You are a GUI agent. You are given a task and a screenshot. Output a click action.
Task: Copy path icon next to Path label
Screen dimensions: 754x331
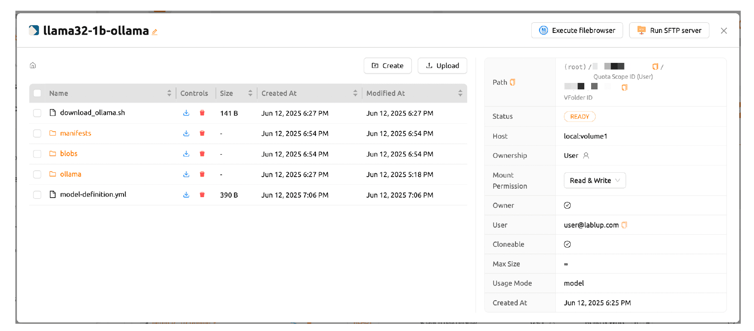coord(513,82)
